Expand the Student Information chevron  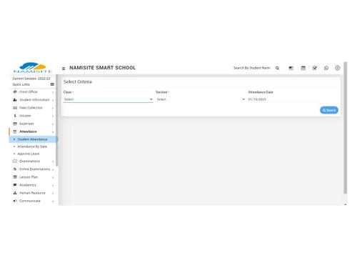tap(53, 100)
